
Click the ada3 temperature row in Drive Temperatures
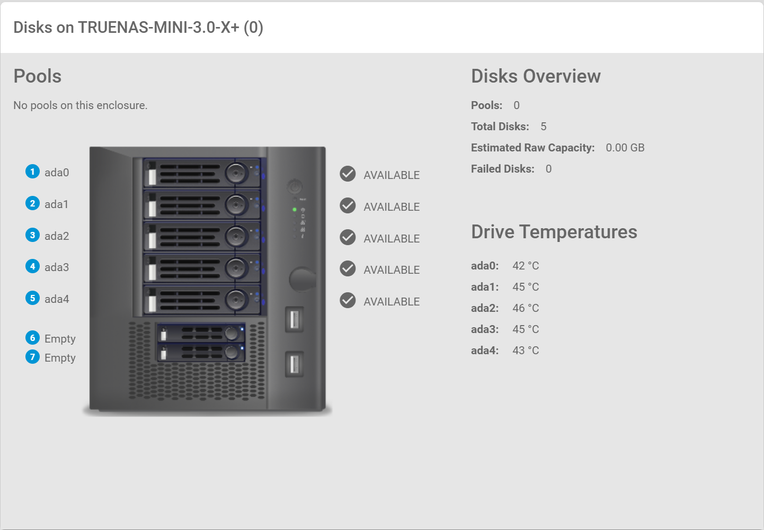pyautogui.click(x=505, y=329)
